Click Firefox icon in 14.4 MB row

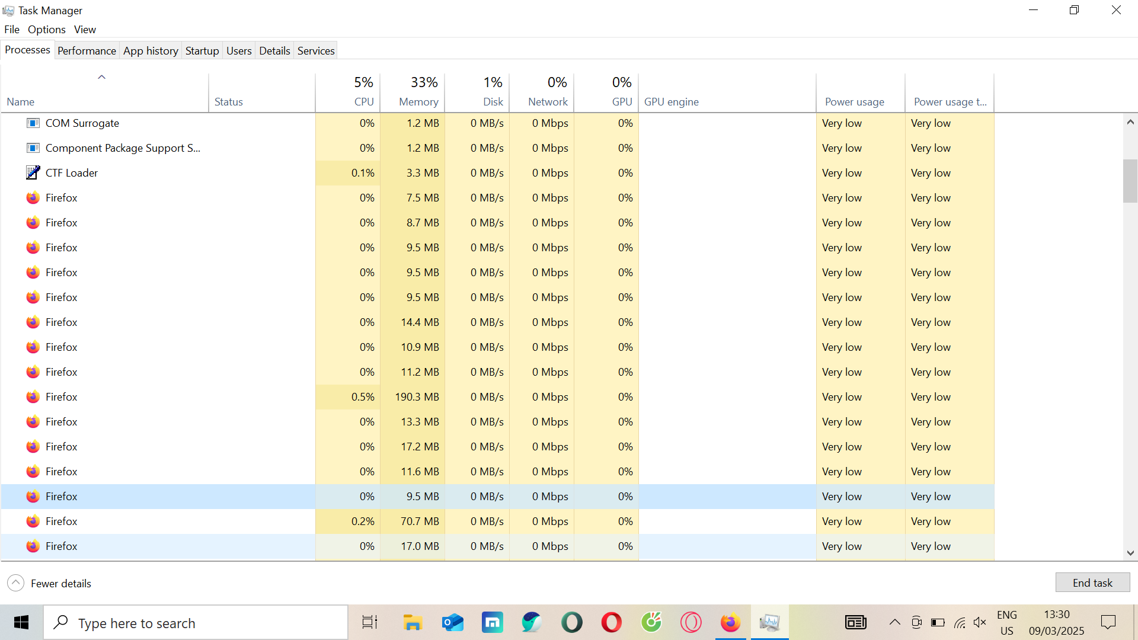[x=33, y=322]
